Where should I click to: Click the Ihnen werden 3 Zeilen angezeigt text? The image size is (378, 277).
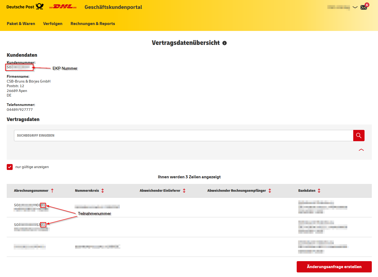coord(189,177)
